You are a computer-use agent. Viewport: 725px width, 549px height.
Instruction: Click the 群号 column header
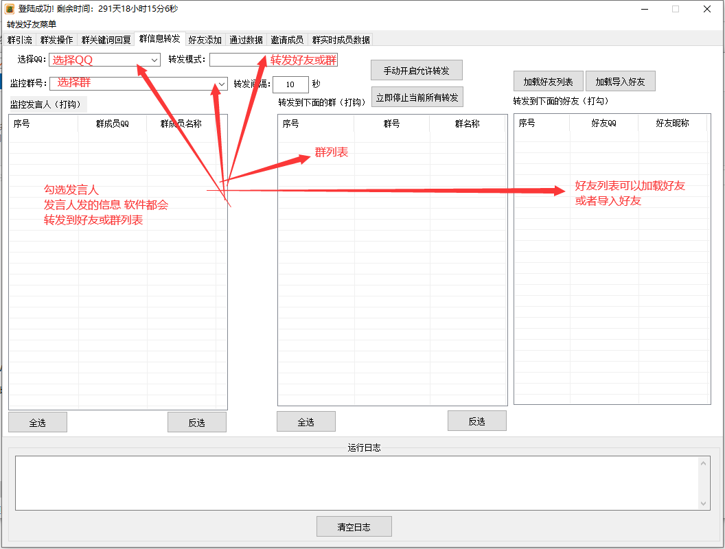(391, 124)
